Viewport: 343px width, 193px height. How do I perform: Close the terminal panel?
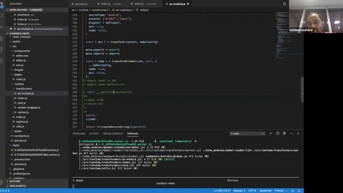(x=298, y=133)
